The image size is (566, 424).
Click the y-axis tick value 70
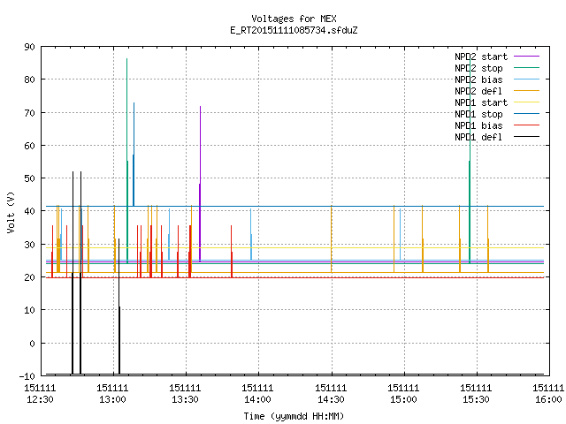[x=29, y=113]
